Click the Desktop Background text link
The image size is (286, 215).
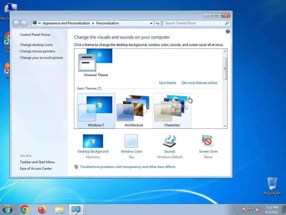tap(93, 151)
